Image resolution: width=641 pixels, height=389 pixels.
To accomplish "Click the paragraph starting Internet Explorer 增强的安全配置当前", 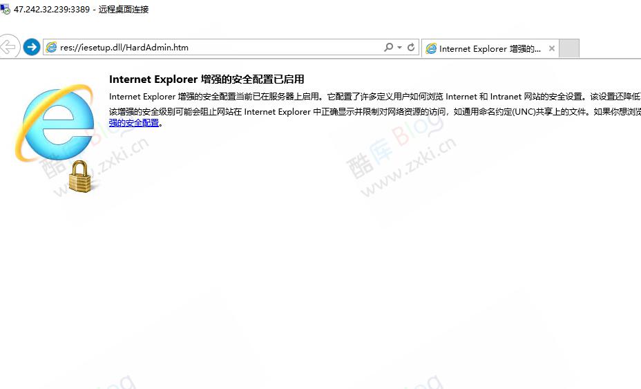I will point(375,97).
